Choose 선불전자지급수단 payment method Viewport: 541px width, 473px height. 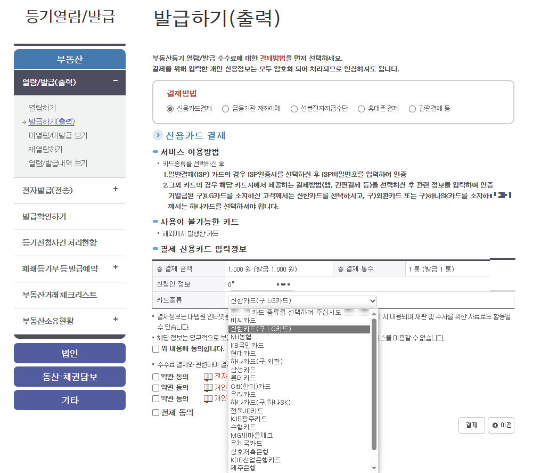[294, 109]
